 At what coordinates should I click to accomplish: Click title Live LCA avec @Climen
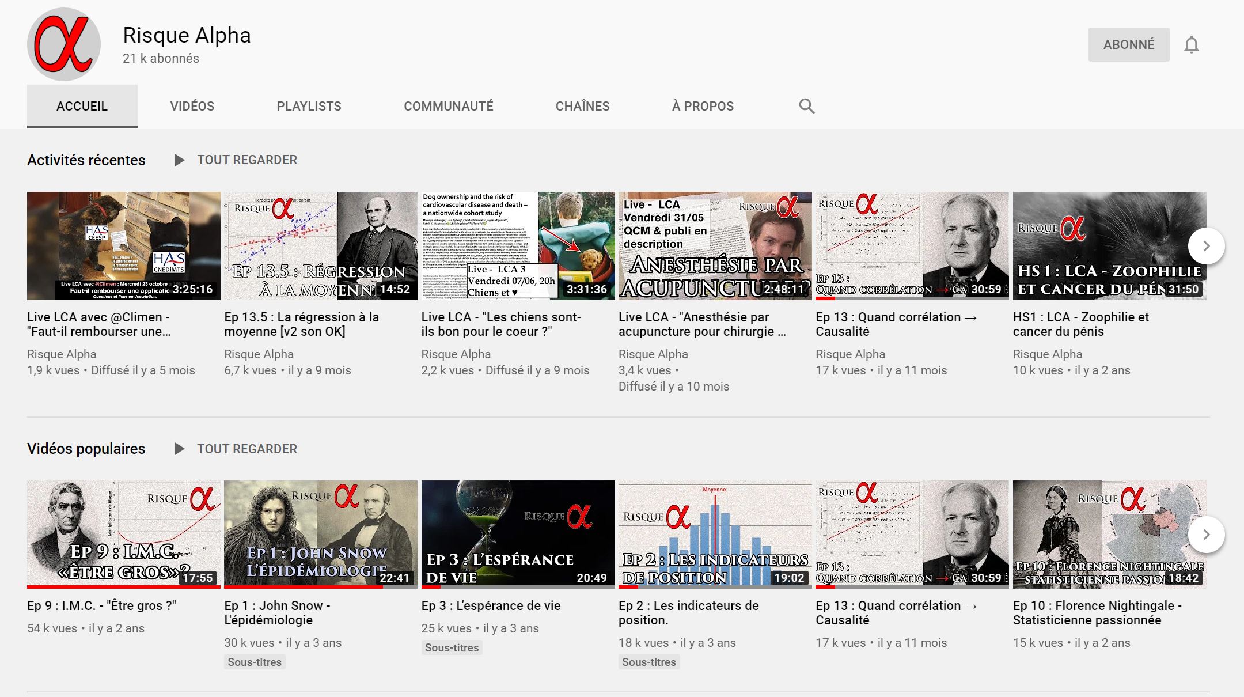tap(99, 324)
